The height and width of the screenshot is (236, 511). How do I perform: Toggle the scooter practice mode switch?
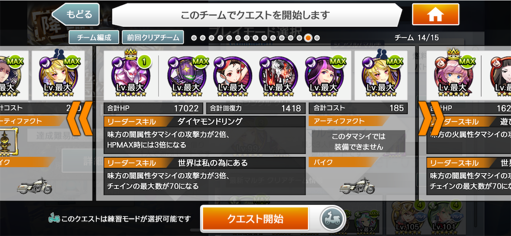click(x=331, y=219)
